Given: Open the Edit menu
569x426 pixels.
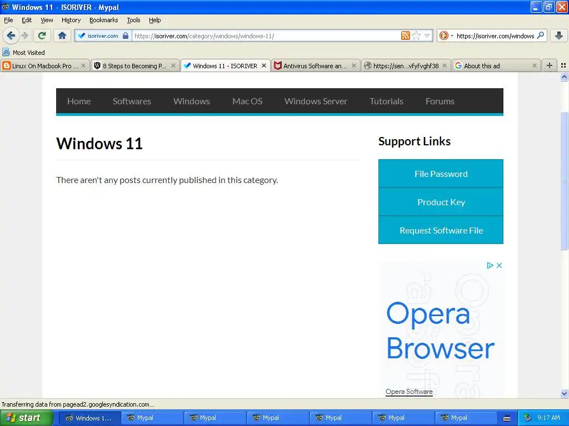Looking at the screenshot, I should [x=27, y=20].
